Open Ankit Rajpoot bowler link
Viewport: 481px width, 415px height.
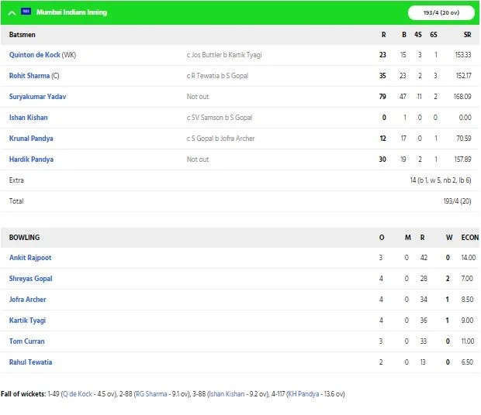tap(30, 258)
